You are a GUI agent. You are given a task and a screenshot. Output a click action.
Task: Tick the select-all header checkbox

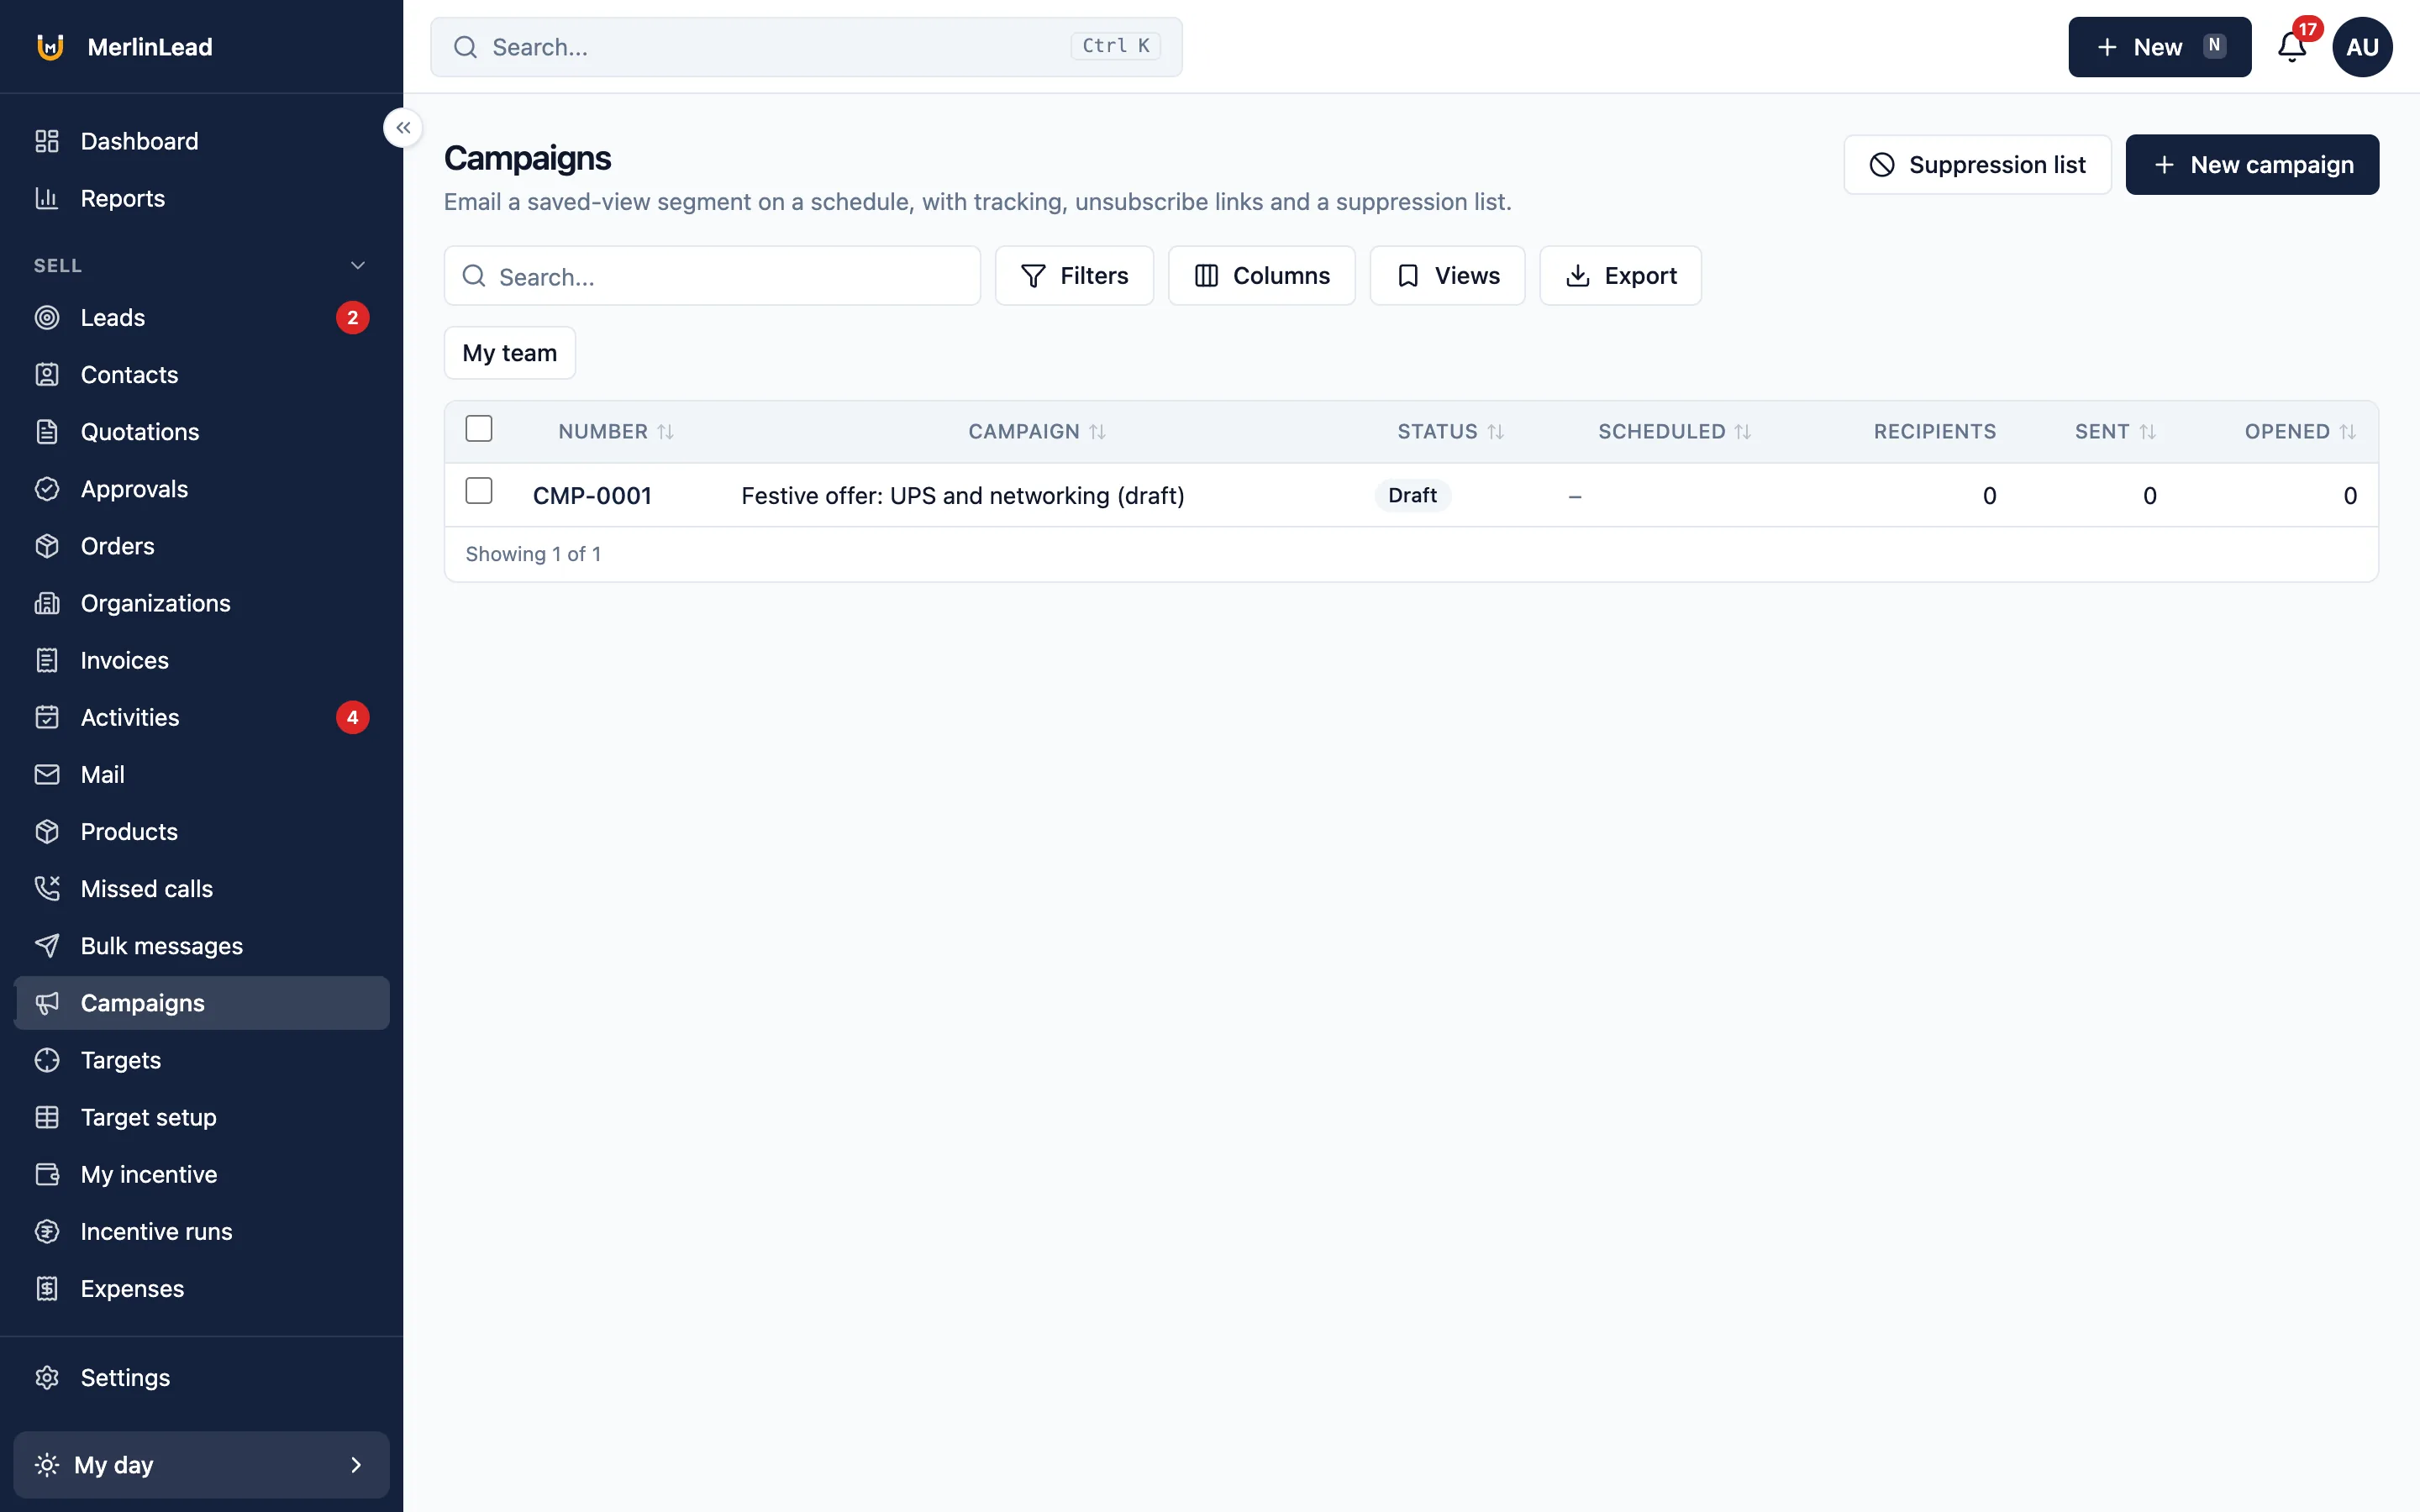click(479, 429)
